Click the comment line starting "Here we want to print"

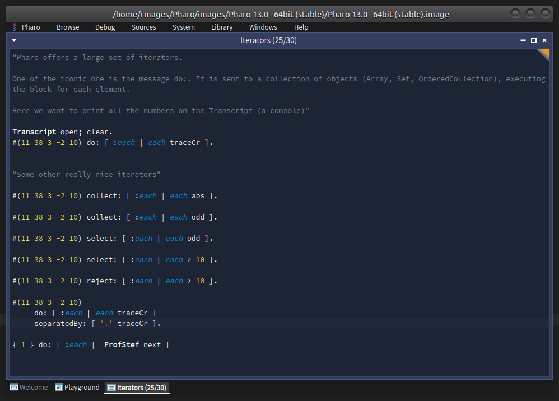[161, 111]
